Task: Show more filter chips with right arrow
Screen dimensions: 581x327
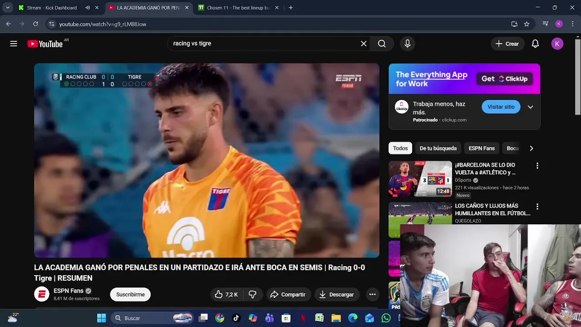Action: click(531, 148)
